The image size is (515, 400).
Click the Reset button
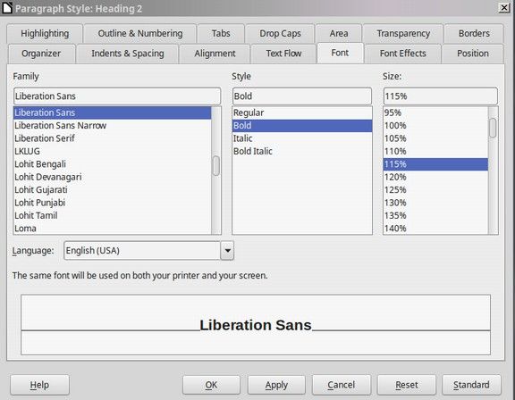tap(406, 385)
